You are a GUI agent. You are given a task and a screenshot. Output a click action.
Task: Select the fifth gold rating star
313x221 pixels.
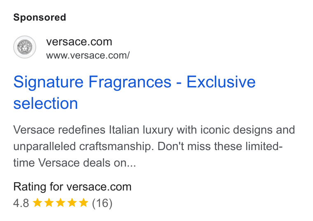pos(84,202)
